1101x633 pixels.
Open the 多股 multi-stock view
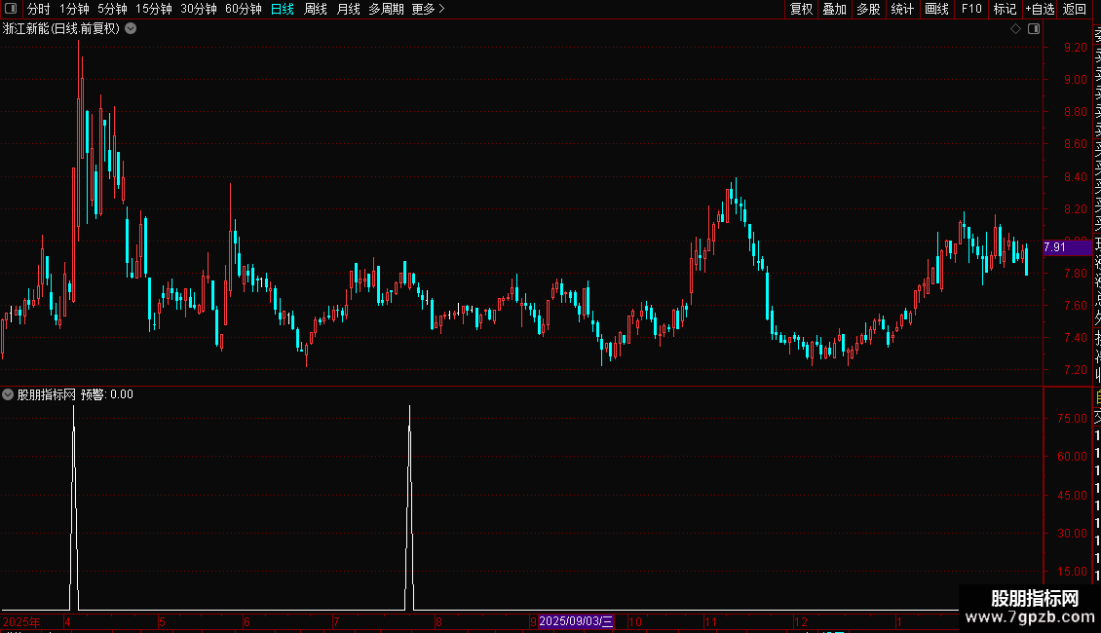(x=868, y=9)
